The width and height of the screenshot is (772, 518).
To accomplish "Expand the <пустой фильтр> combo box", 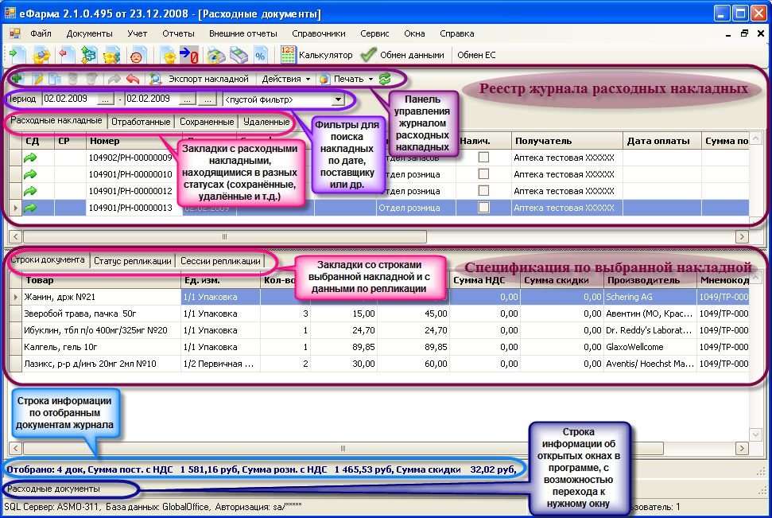I will 338,99.
